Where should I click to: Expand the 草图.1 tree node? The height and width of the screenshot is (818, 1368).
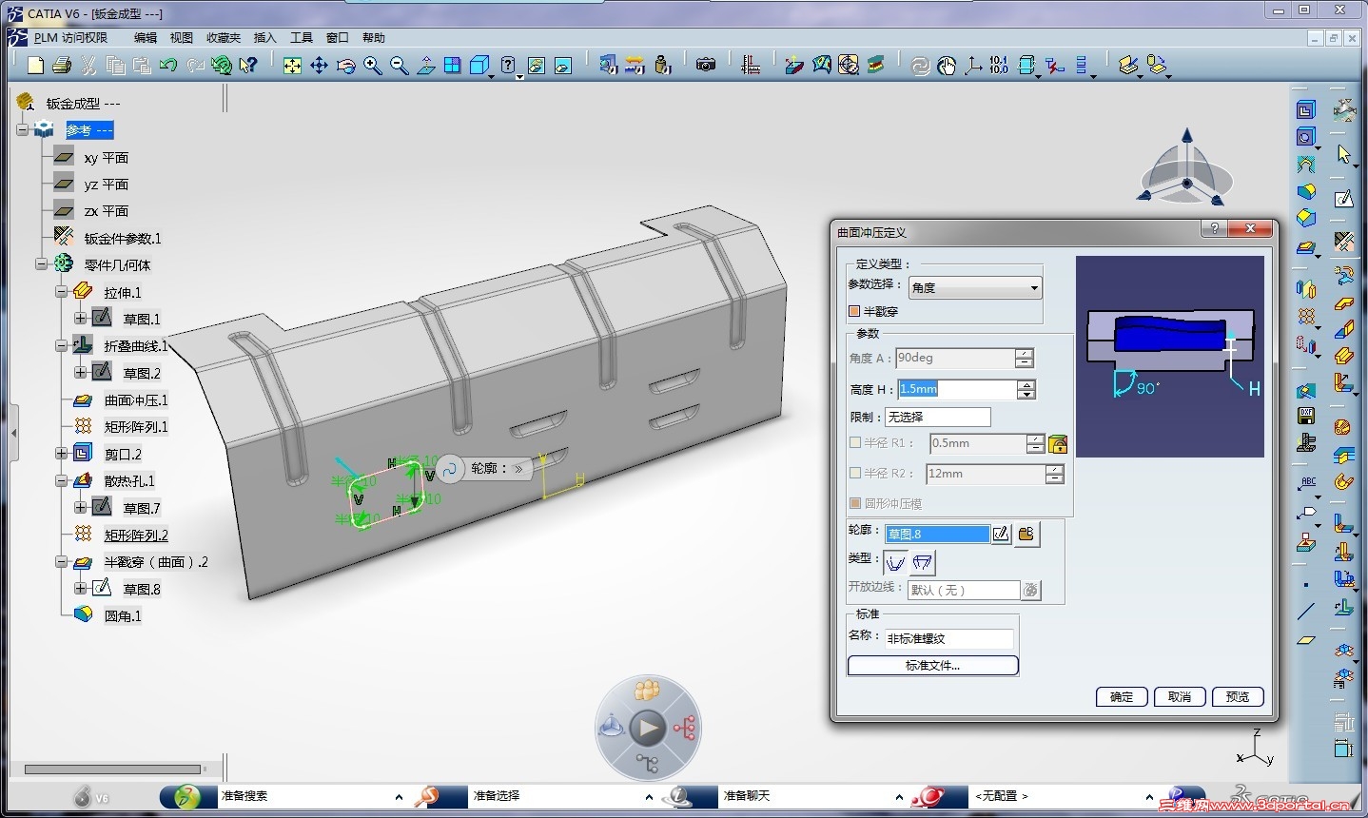81,319
